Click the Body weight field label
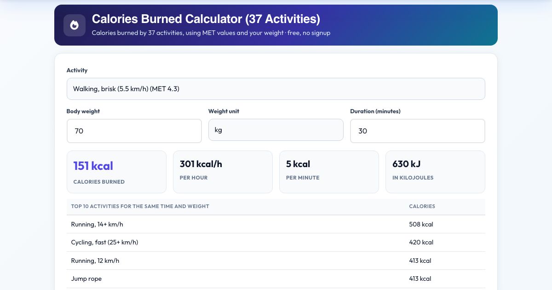Image resolution: width=552 pixels, height=290 pixels. [x=83, y=111]
